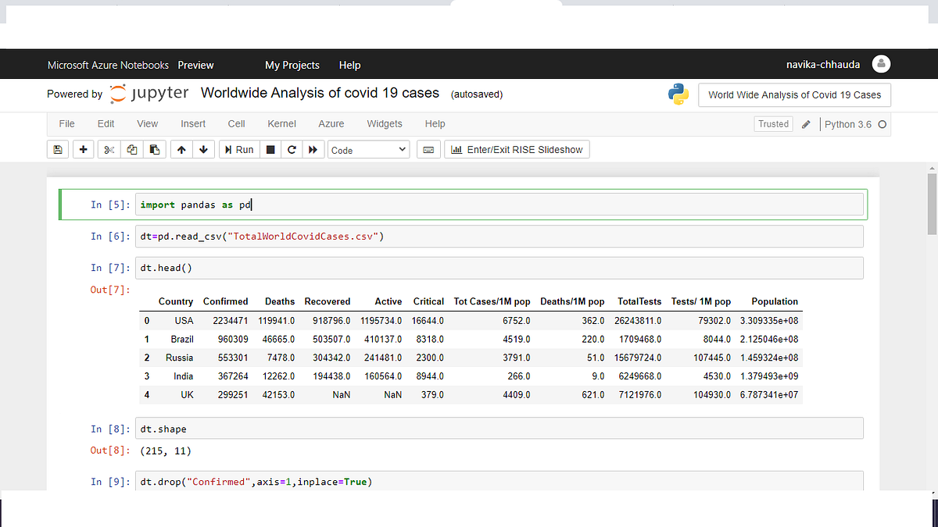The height and width of the screenshot is (527, 938).
Task: Toggle edit mode with the pencil icon
Action: (x=807, y=123)
